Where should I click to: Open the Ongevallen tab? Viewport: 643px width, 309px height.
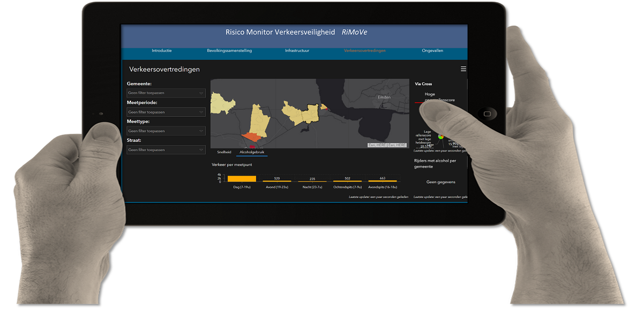pyautogui.click(x=432, y=51)
